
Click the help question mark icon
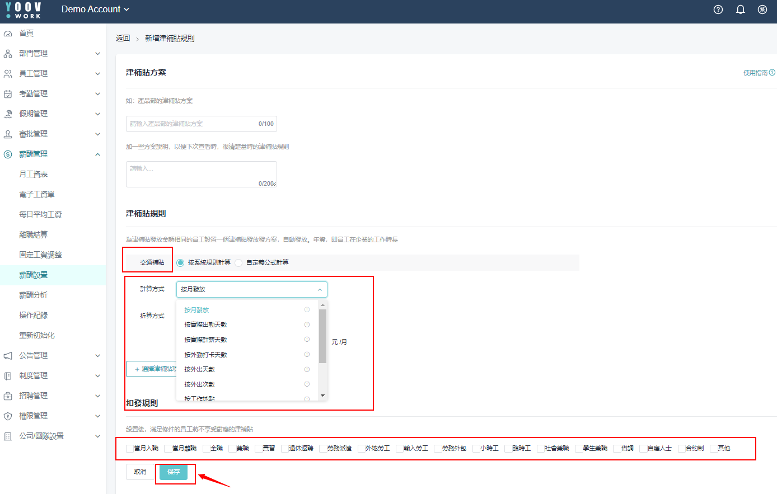pyautogui.click(x=718, y=10)
